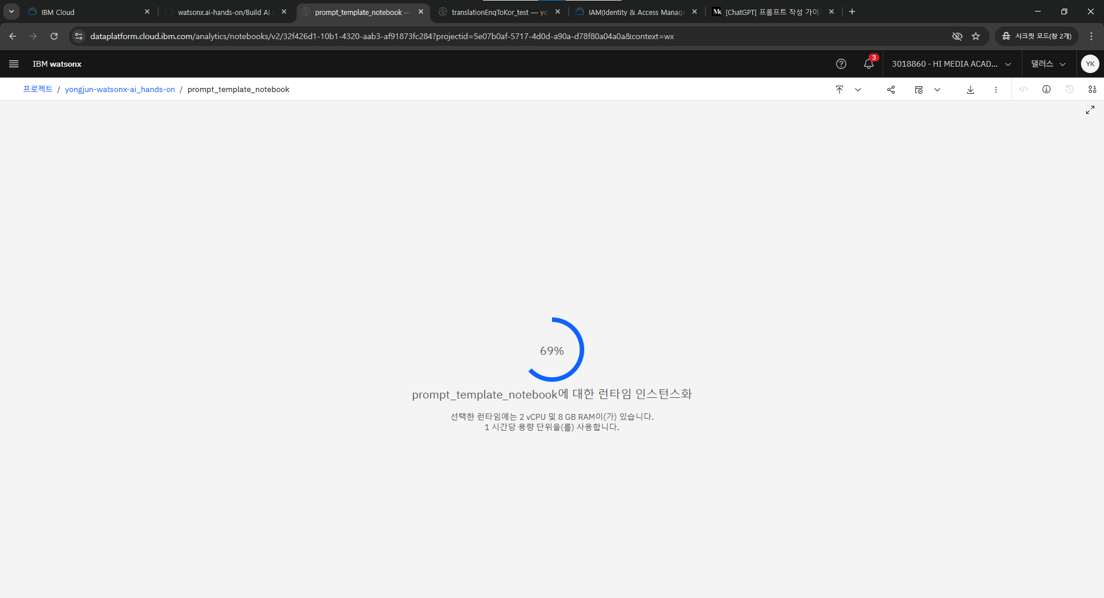The image size is (1104, 598).
Task: Click the publish upload arrow icon
Action: [839, 89]
